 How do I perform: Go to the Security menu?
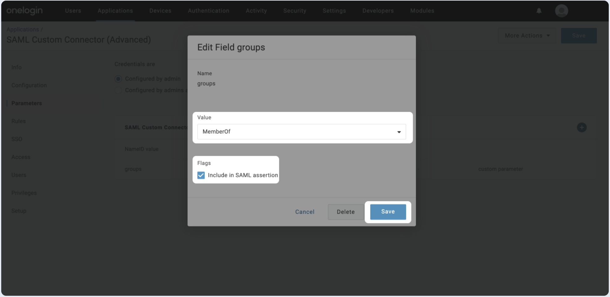pyautogui.click(x=295, y=11)
